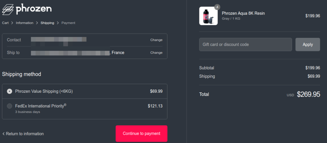Click the Phrozen Aqua 8K Resin product name
This screenshot has width=327, height=143.
(x=243, y=13)
